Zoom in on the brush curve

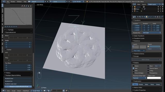[x=22, y=6]
